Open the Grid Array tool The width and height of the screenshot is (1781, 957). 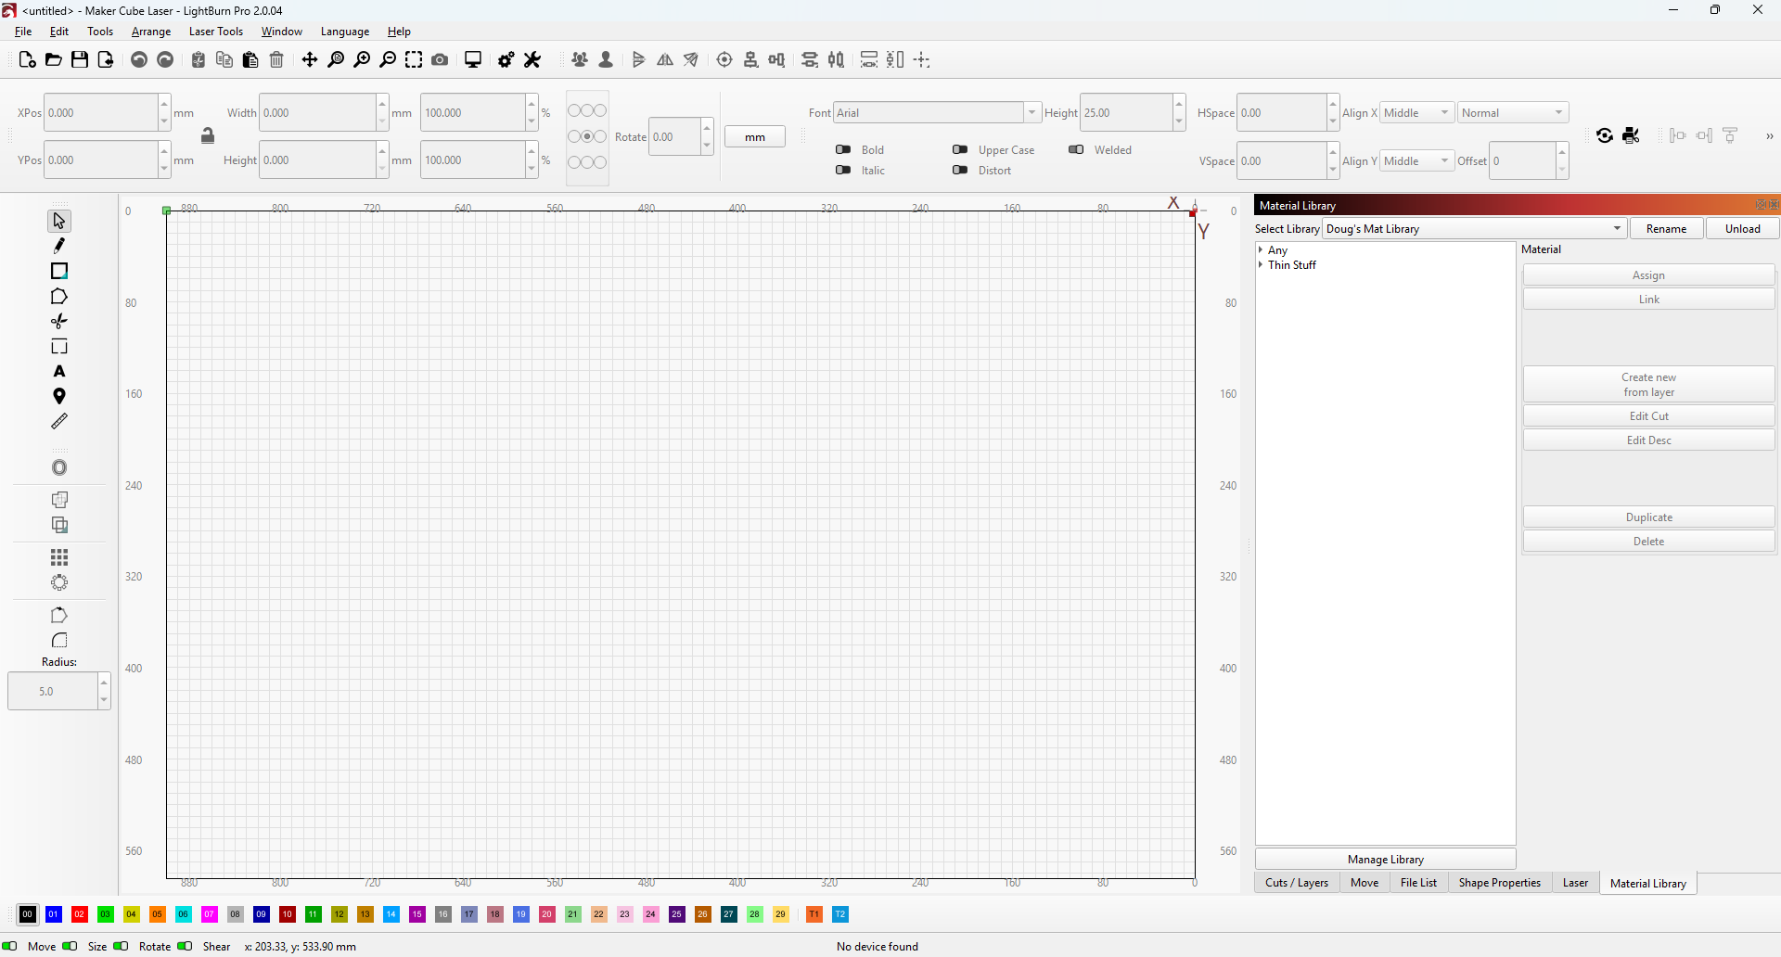[59, 557]
